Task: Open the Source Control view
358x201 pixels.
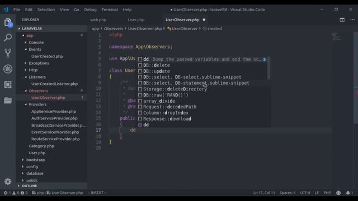Action: [x=8, y=53]
